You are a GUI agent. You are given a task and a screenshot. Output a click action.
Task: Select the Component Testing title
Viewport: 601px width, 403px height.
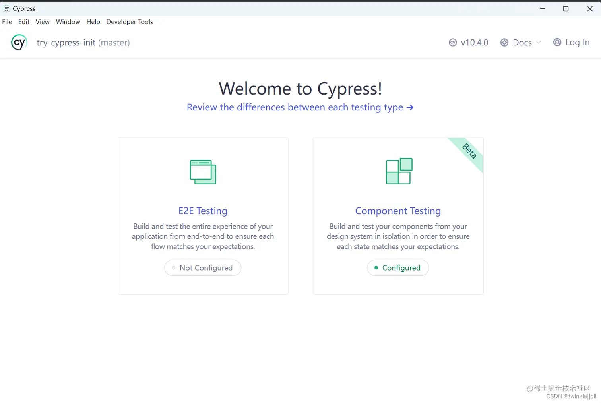pyautogui.click(x=398, y=211)
